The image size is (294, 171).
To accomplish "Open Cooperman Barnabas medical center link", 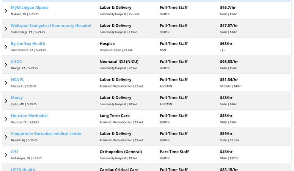I will 46,134.
